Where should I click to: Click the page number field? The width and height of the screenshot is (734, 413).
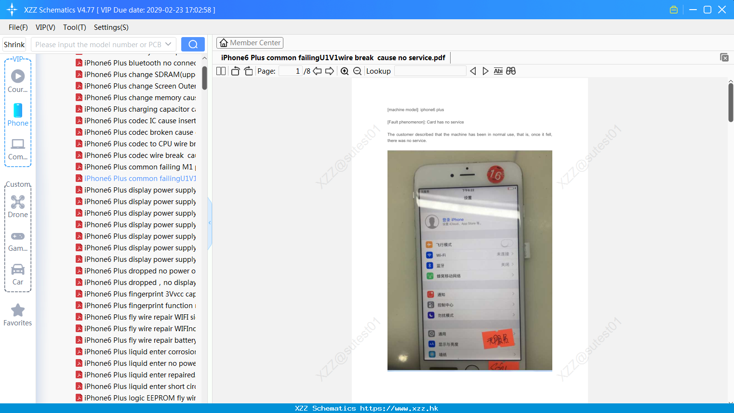click(x=290, y=71)
